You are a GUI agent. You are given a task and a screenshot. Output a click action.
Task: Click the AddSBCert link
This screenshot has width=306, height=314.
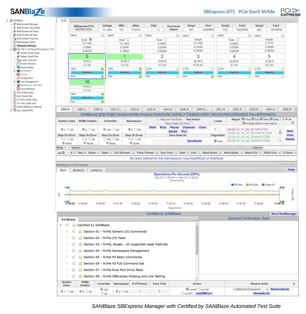[204, 293]
